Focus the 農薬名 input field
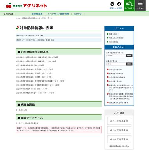149x153 pixels. coord(116,64)
